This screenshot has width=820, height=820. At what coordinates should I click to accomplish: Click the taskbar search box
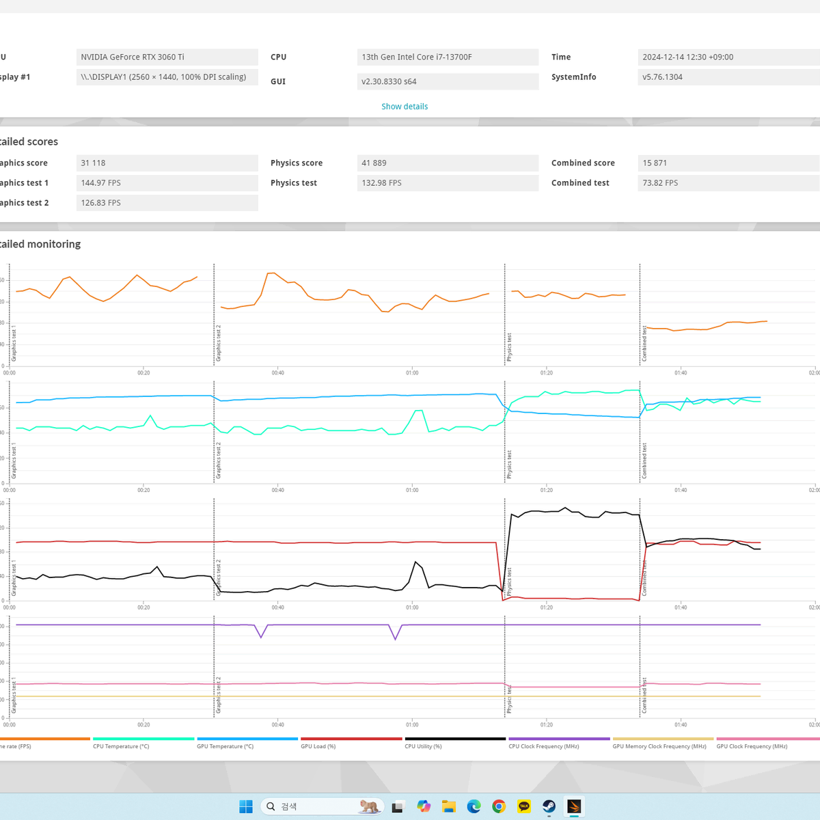click(322, 806)
